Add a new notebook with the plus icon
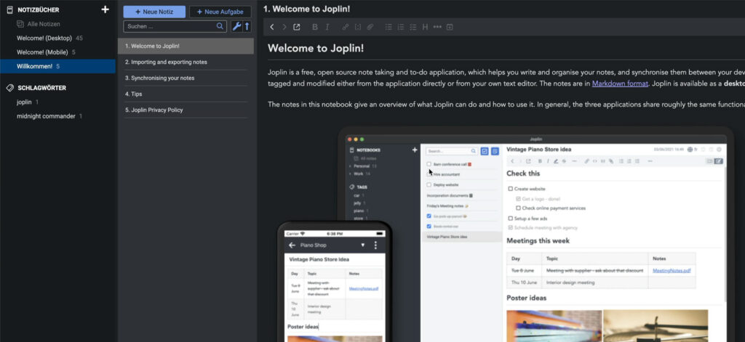The height and width of the screenshot is (342, 745). point(105,9)
